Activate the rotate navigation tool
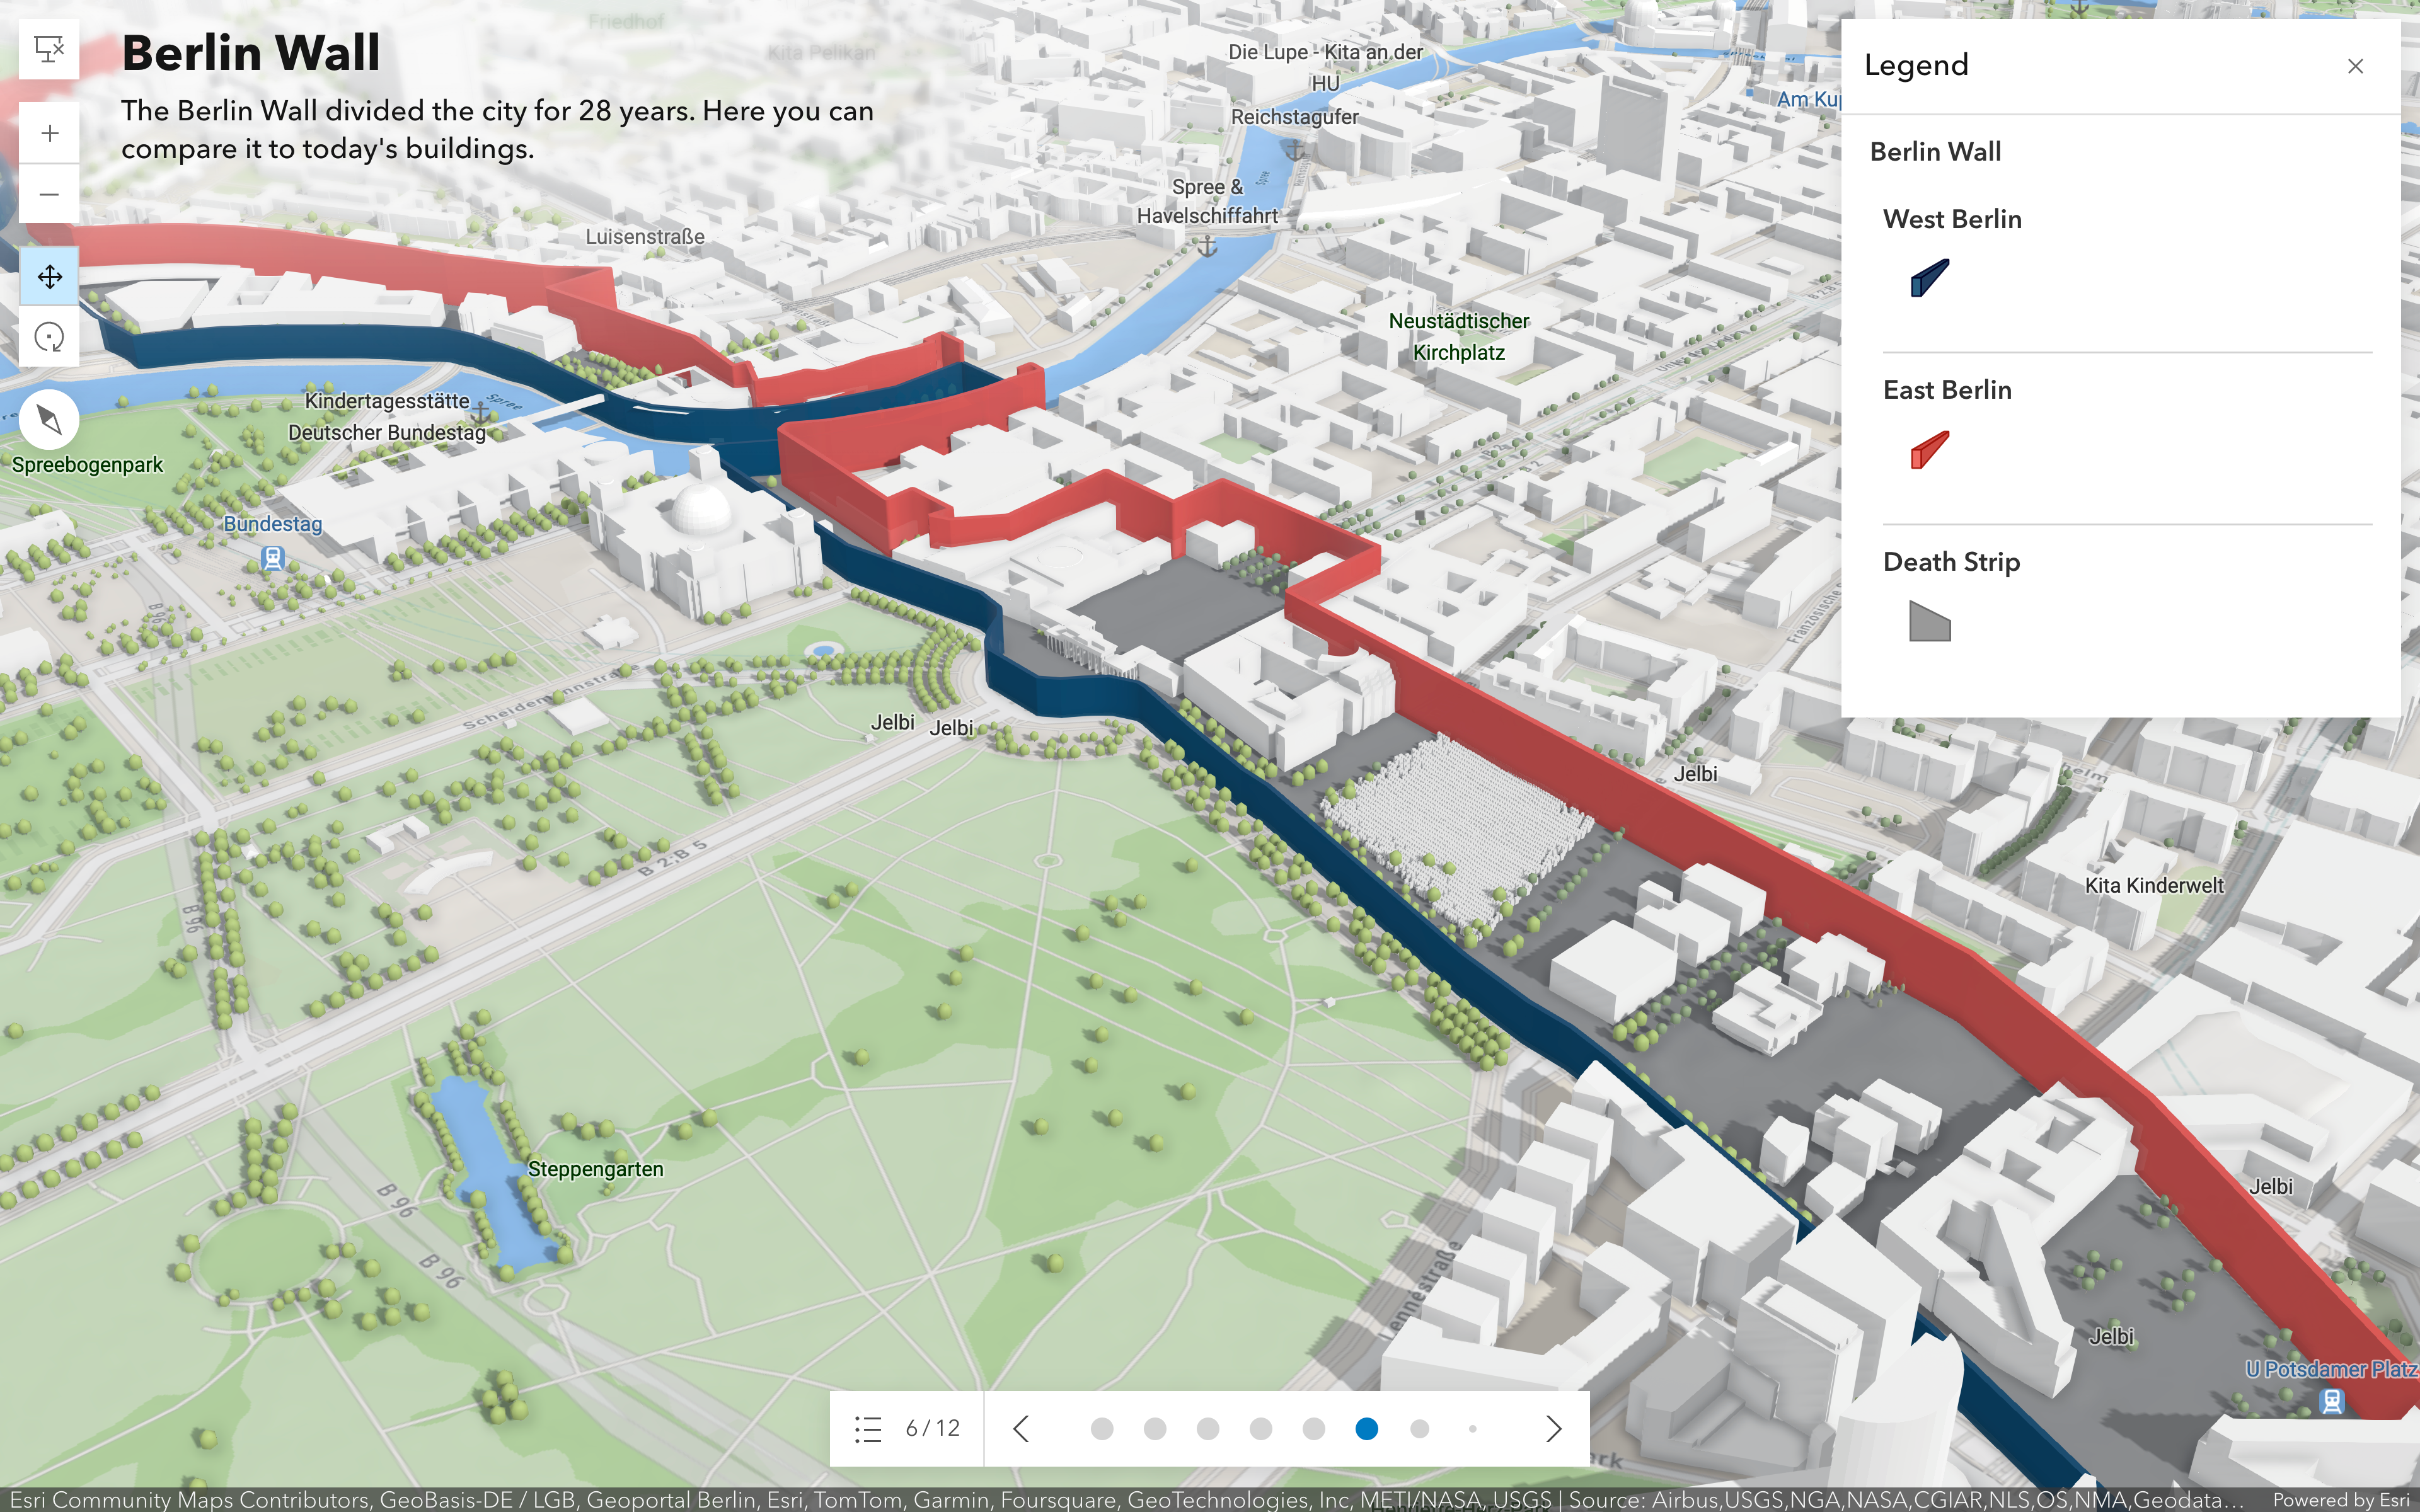Screen dimensions: 2420x1512 49,337
